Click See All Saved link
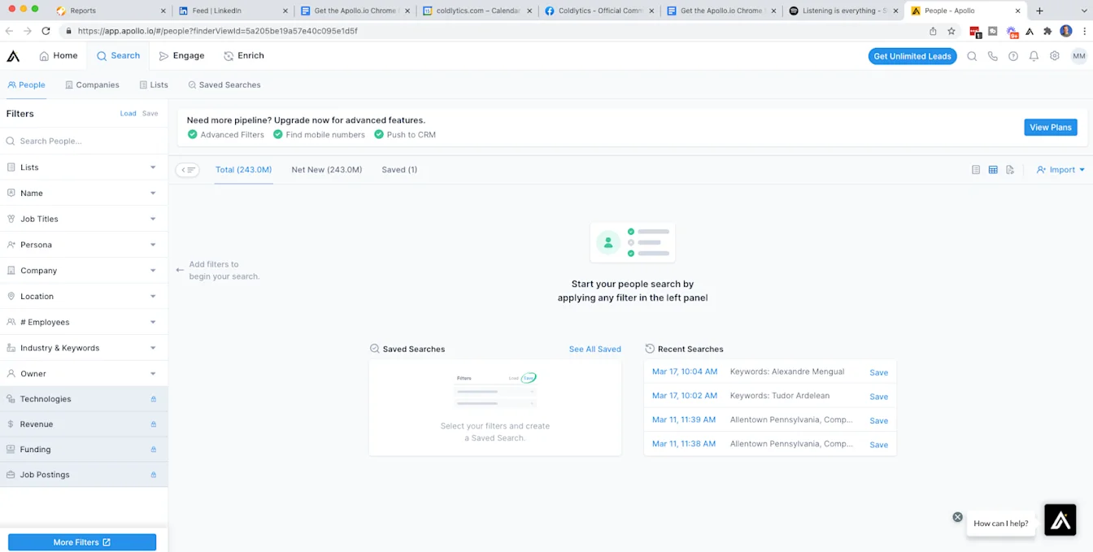The image size is (1093, 552). tap(595, 349)
